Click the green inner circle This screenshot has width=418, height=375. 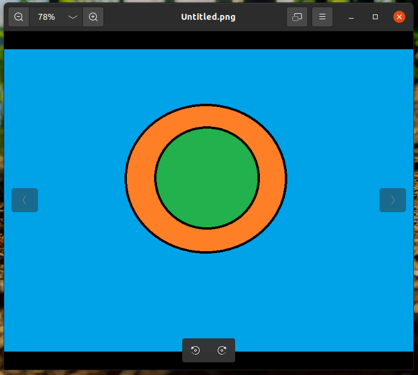coord(207,178)
